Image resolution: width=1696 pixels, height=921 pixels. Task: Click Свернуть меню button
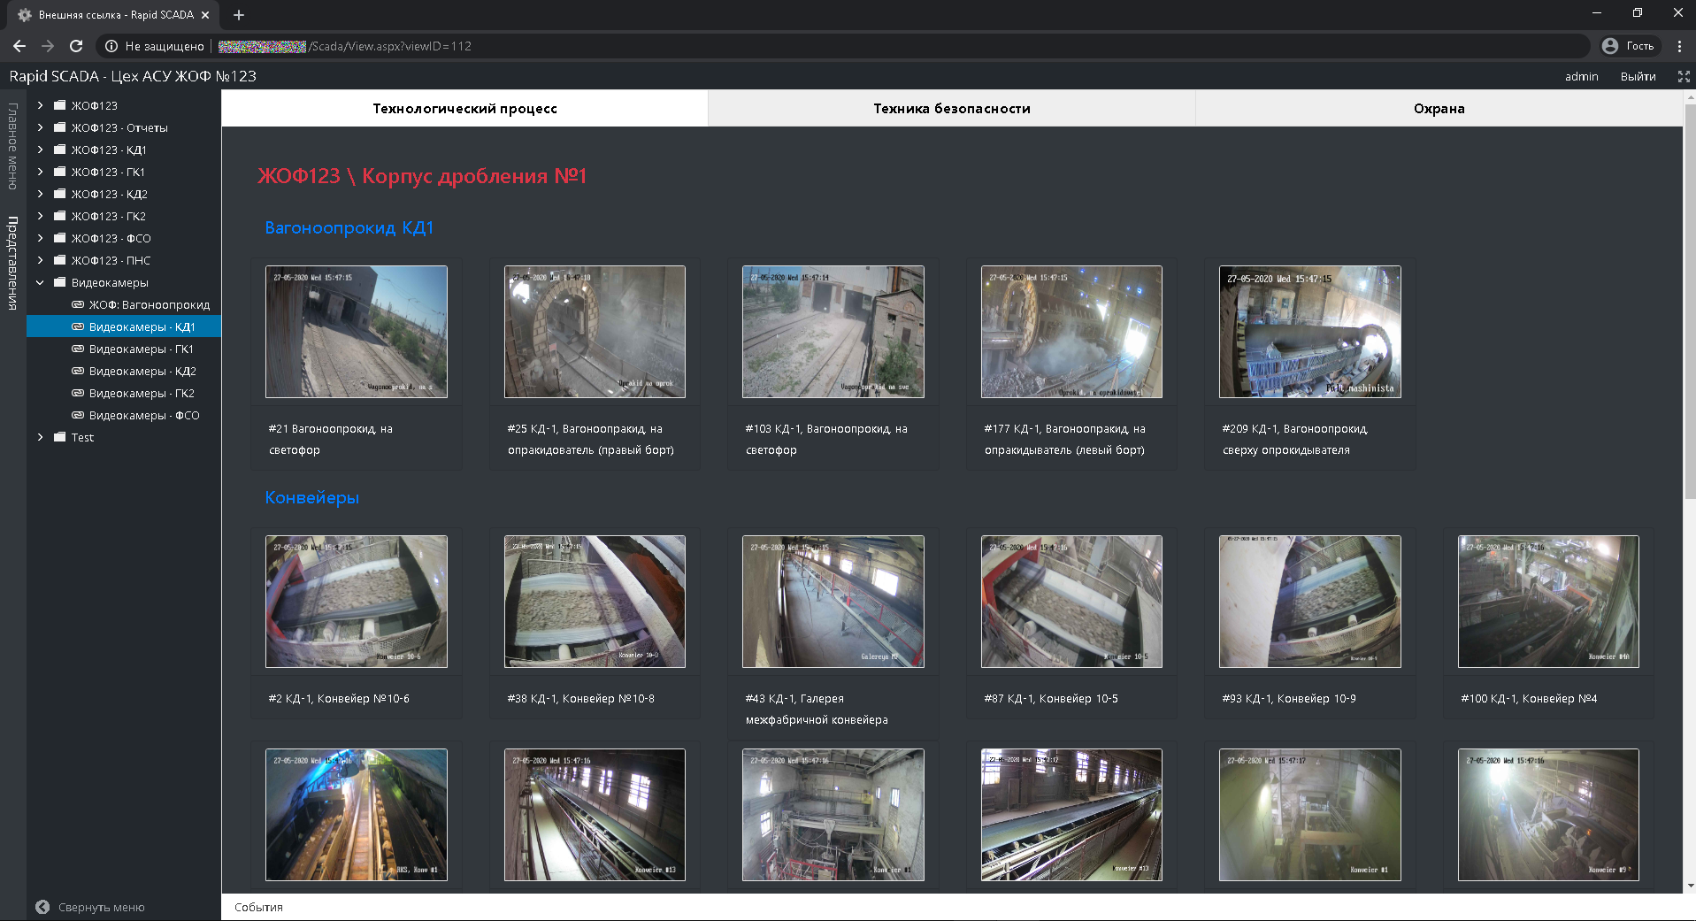[89, 907]
